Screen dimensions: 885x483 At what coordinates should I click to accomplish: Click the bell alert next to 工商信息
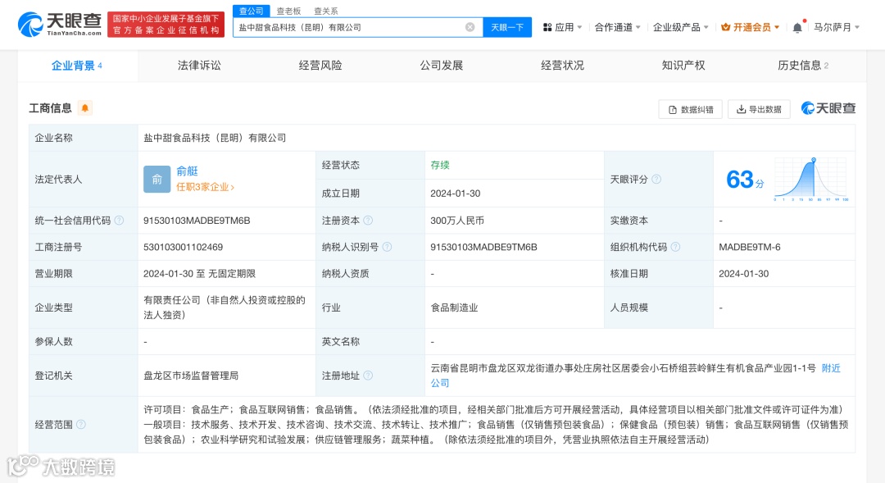pyautogui.click(x=84, y=108)
